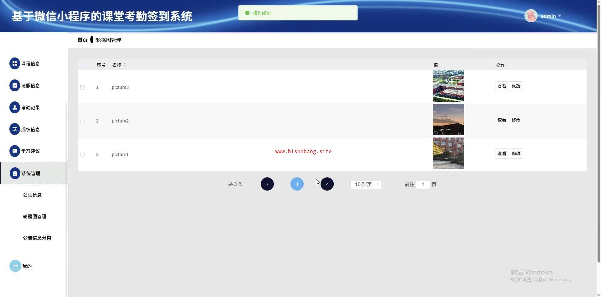Screen dimensions: 601x297
Task: Go to previous page arrow button
Action: [267, 184]
